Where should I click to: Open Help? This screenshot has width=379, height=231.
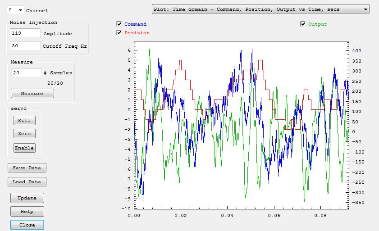point(27,212)
